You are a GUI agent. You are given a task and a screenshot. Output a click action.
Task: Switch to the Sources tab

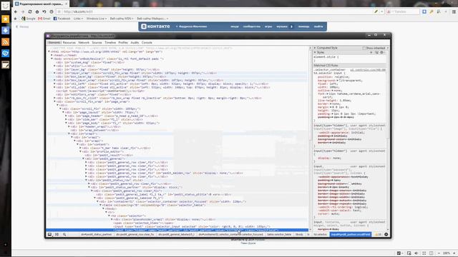pyautogui.click(x=97, y=43)
